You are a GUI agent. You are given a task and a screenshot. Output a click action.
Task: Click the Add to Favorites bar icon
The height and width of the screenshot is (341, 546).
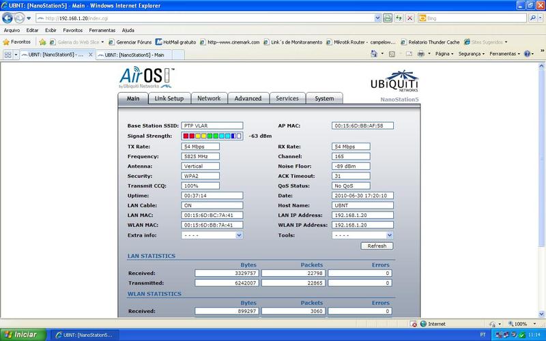[42, 42]
